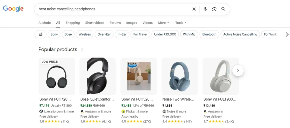Select the Under ₹10,000 price chip

click(165, 34)
